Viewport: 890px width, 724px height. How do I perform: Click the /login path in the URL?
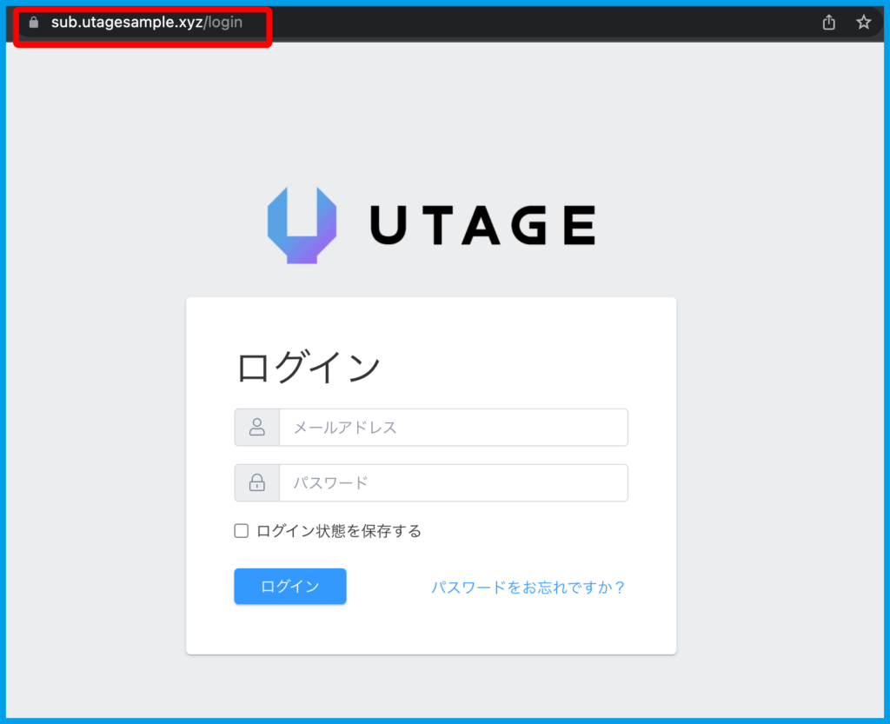coord(222,23)
